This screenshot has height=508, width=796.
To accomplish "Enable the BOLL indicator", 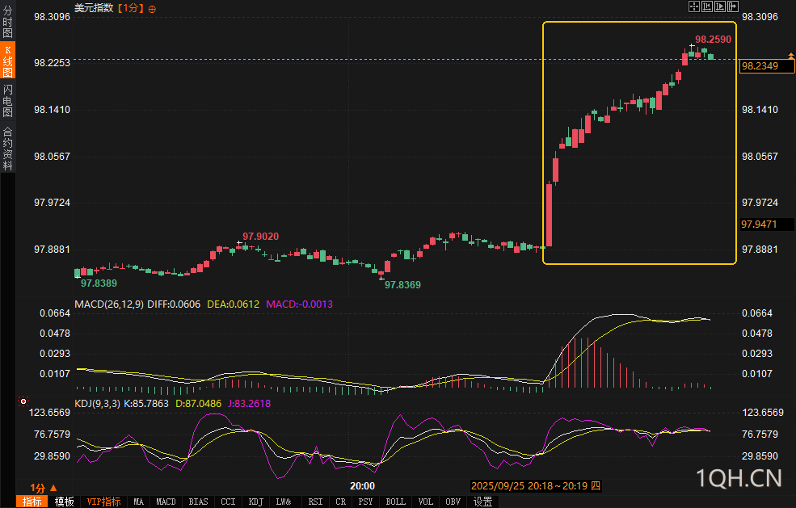I will pos(395,502).
